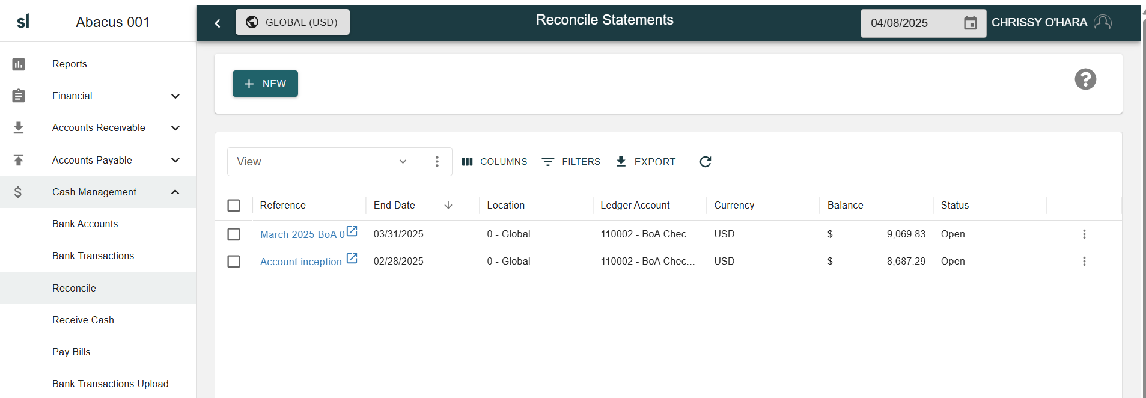Viewport: 1146px width, 398px height.
Task: Go back using the header chevron
Action: (218, 23)
